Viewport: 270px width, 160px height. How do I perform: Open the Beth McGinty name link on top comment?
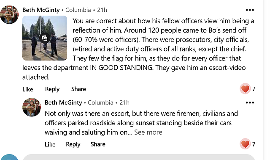(x=41, y=10)
